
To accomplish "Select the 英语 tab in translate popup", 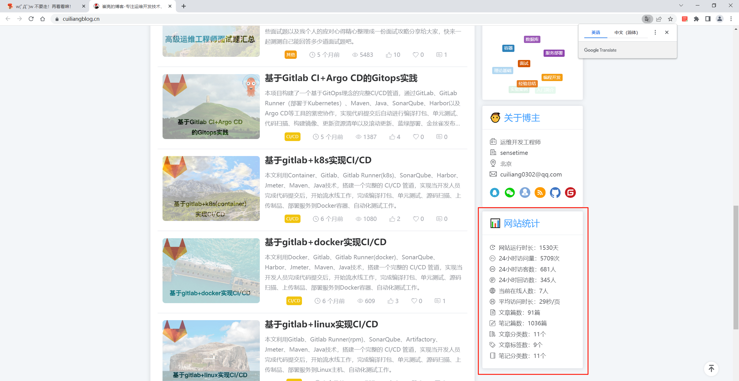I will tap(596, 32).
